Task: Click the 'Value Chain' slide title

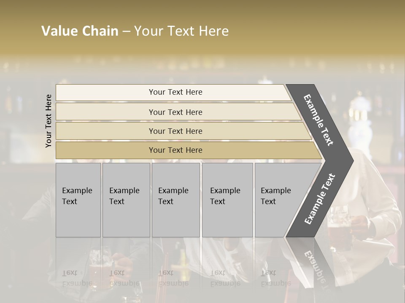Action: point(80,31)
